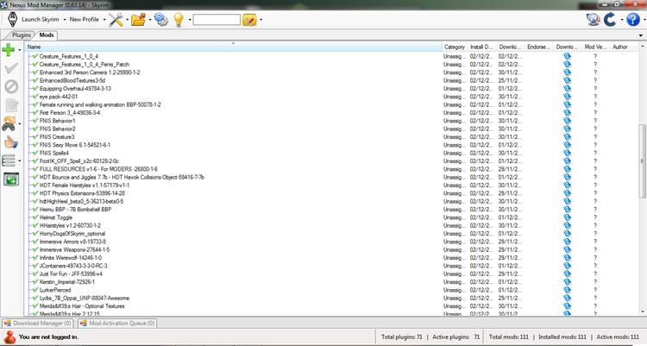
Task: Toggle checkmark for Creature_Features_1_0_4
Action: coord(35,56)
